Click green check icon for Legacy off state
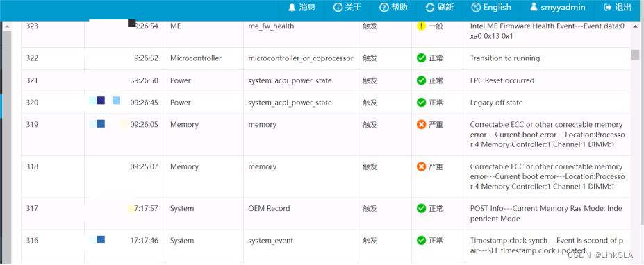Screen dimensions: 644x265 tap(421, 103)
